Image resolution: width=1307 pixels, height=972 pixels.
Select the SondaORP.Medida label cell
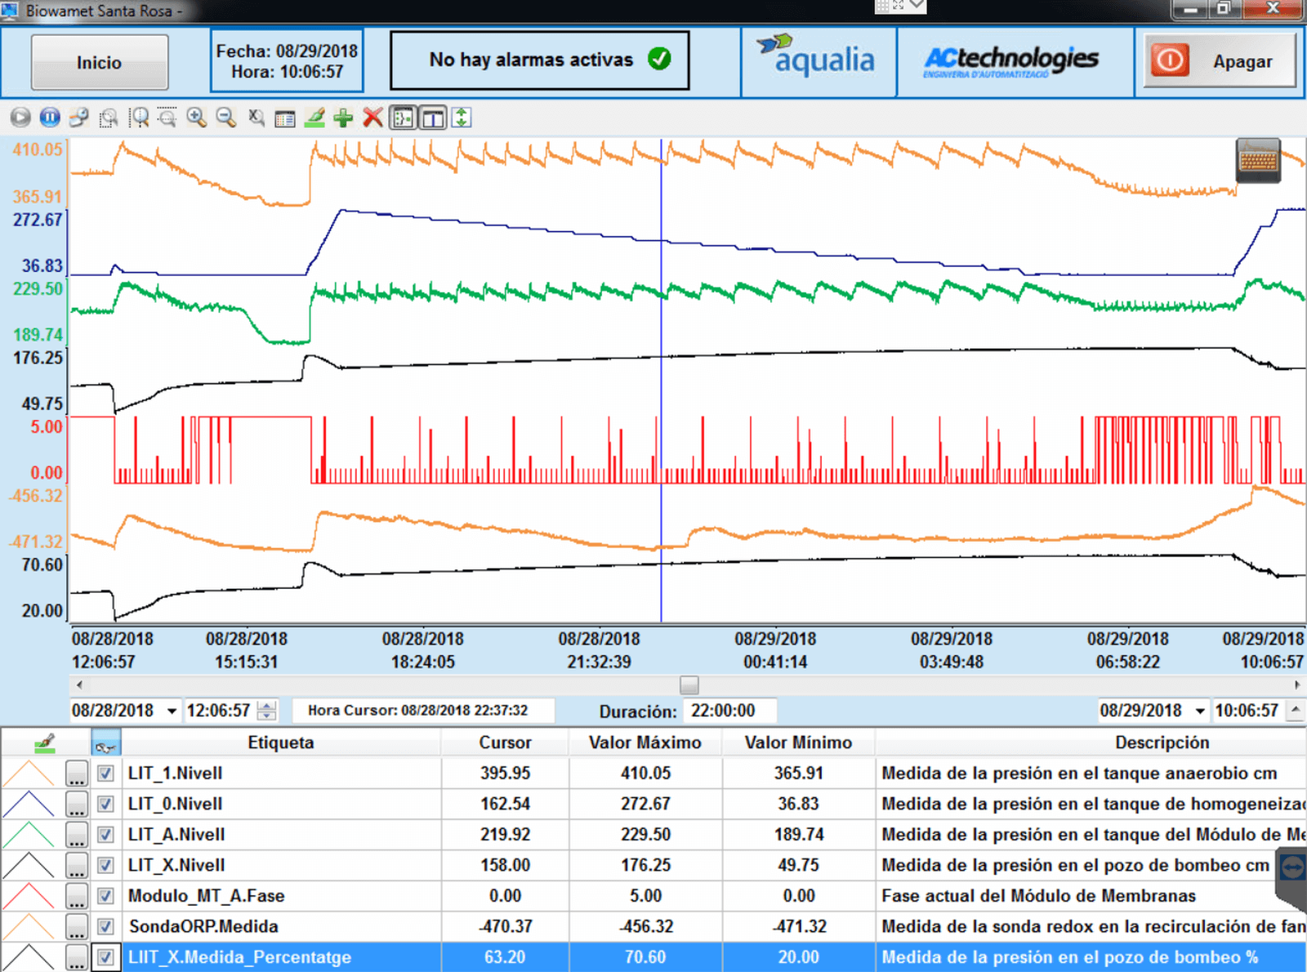281,926
